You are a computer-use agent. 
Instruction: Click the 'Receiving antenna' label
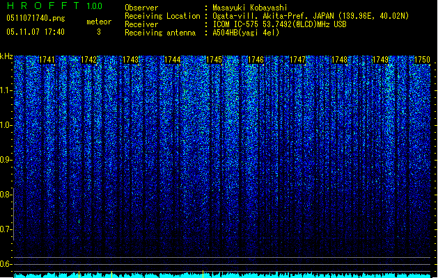pos(160,33)
